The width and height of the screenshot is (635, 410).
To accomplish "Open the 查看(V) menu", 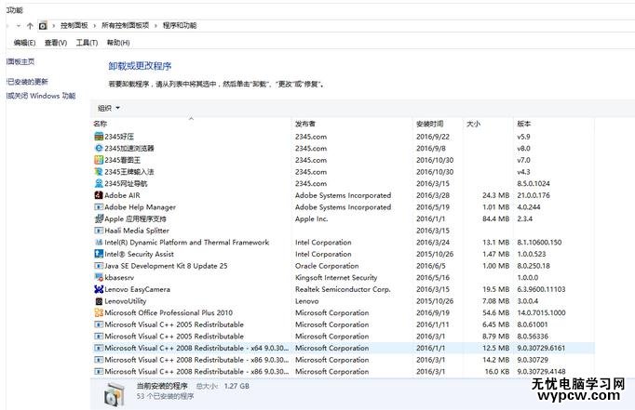I will 56,43.
